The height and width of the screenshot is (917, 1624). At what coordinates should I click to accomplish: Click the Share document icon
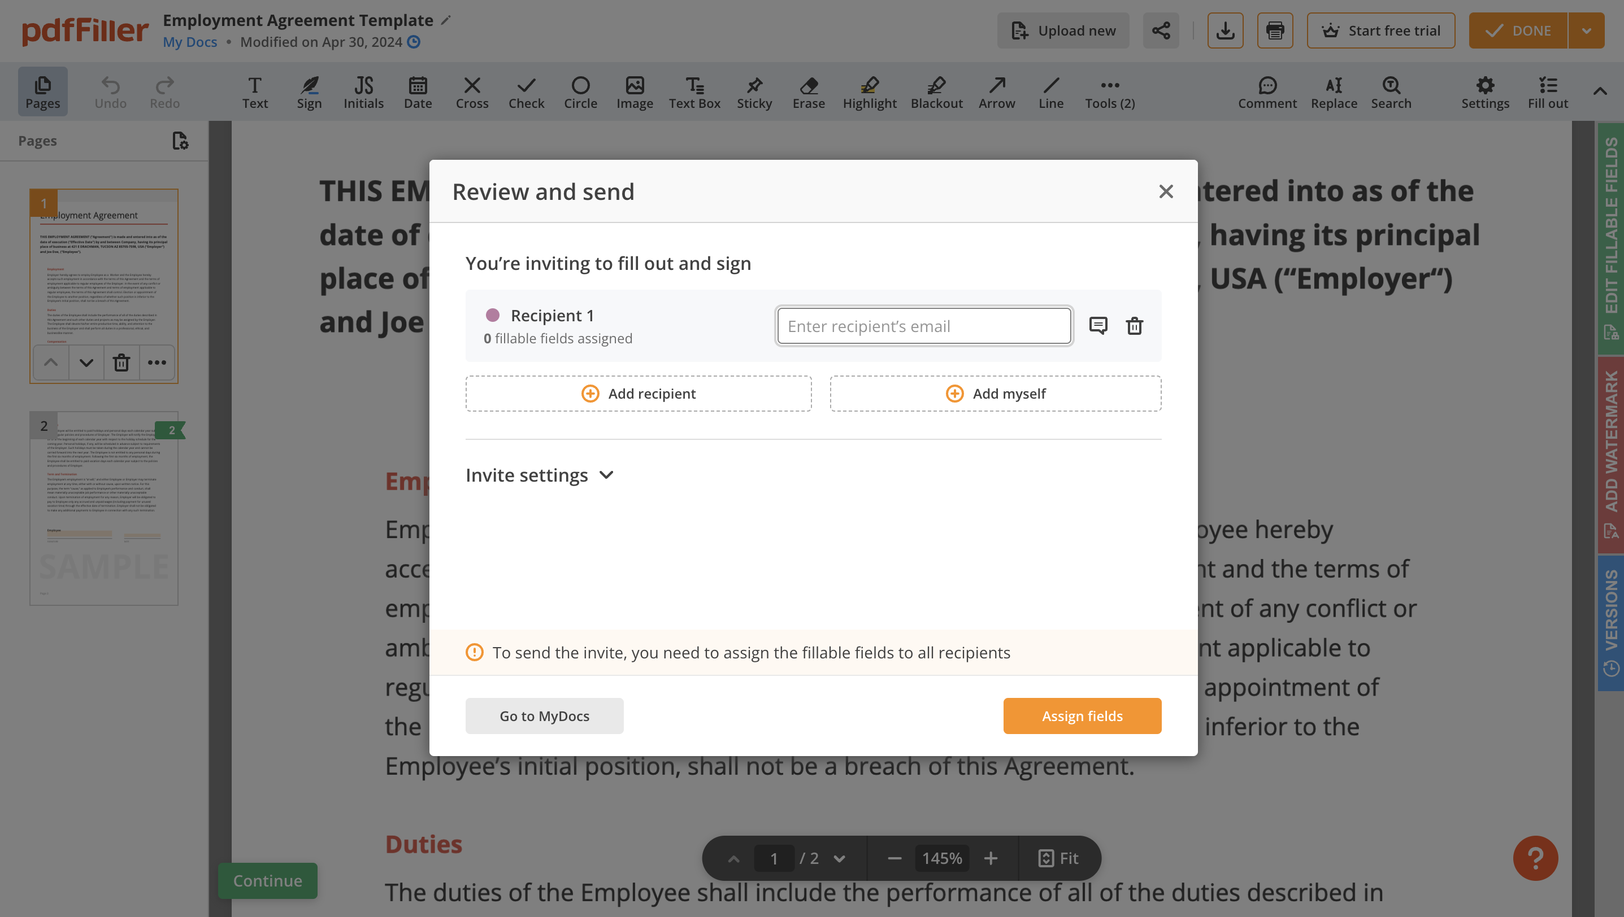(x=1161, y=30)
